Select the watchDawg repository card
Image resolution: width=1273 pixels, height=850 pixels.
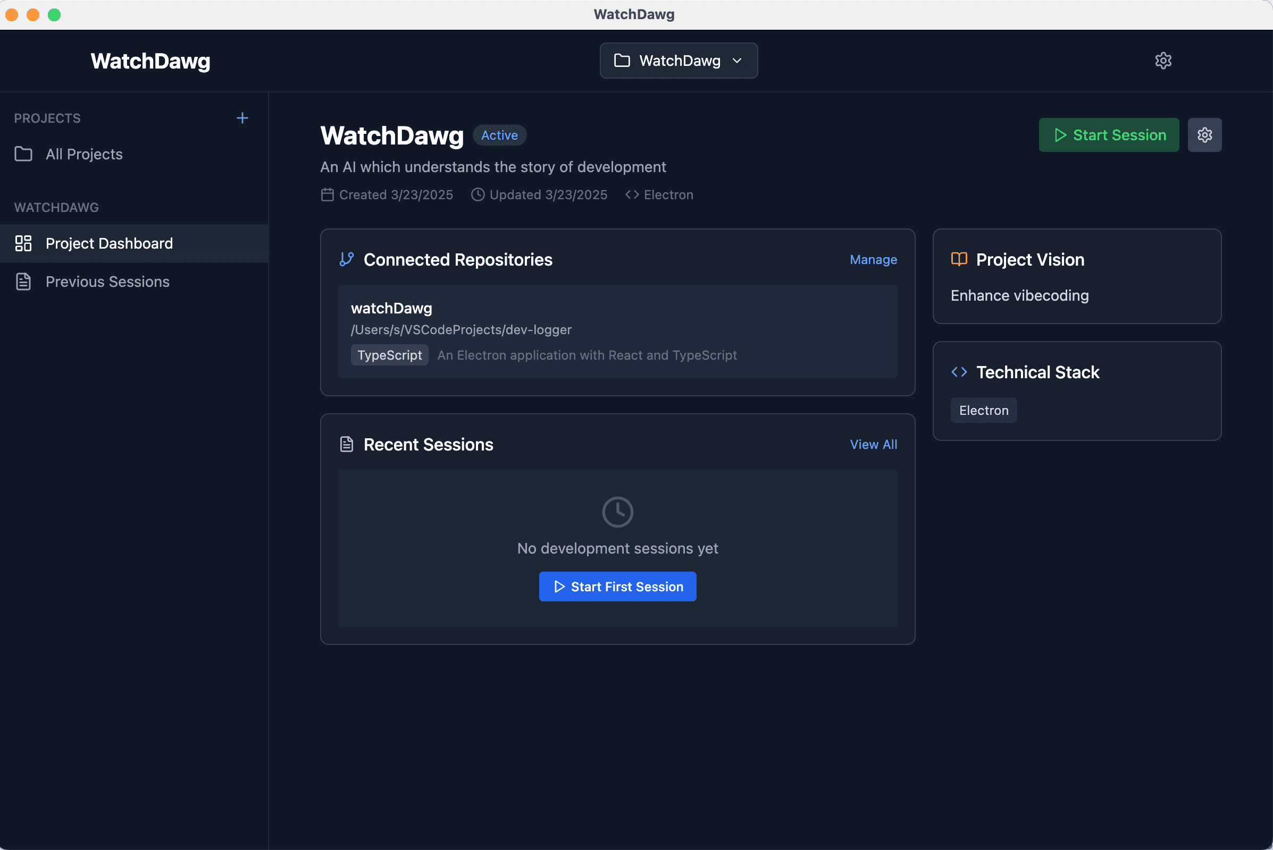[x=617, y=331]
